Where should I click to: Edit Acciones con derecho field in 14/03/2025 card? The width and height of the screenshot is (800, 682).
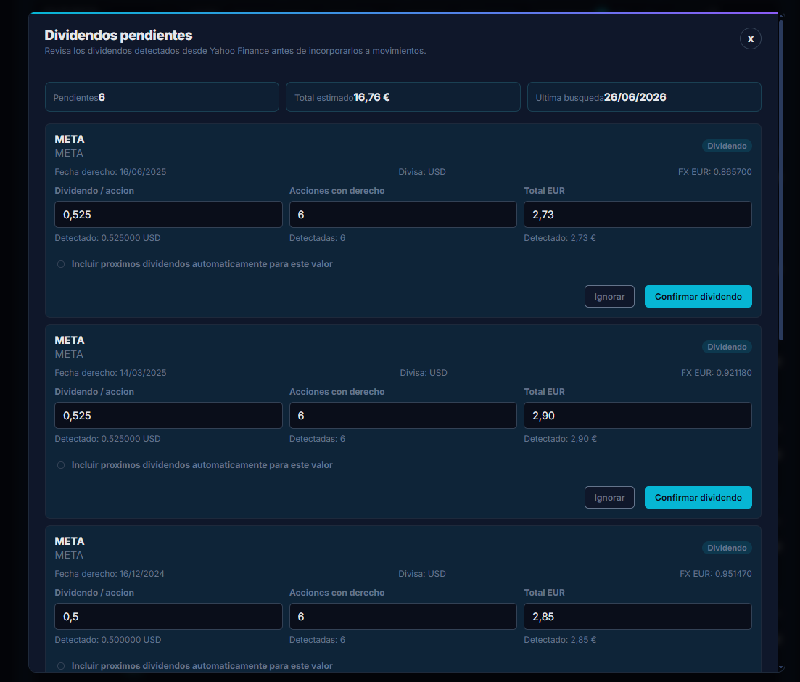[403, 416]
